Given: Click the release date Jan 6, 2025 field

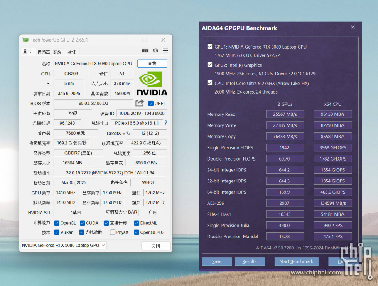Looking at the screenshot, I should pyautogui.click(x=69, y=93).
